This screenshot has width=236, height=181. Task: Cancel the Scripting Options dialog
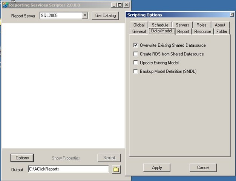[203, 167]
